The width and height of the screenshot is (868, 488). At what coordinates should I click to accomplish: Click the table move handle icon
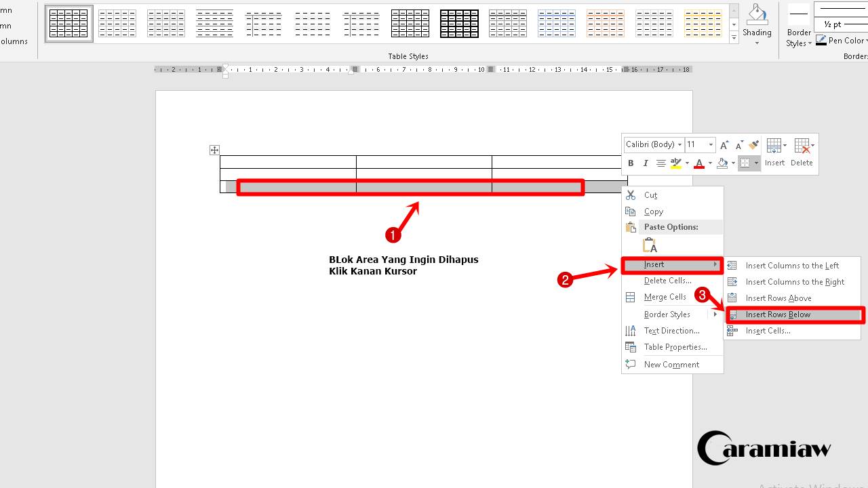coord(214,150)
